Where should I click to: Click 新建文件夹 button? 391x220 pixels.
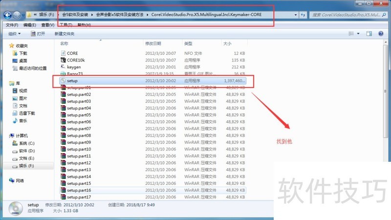(x=65, y=34)
